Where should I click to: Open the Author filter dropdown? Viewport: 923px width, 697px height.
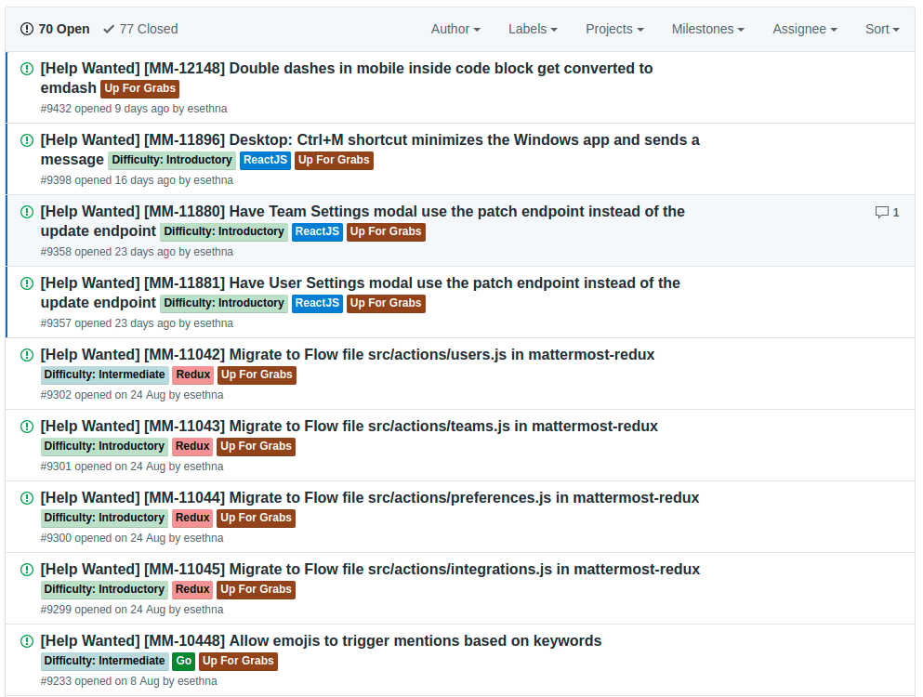point(455,29)
